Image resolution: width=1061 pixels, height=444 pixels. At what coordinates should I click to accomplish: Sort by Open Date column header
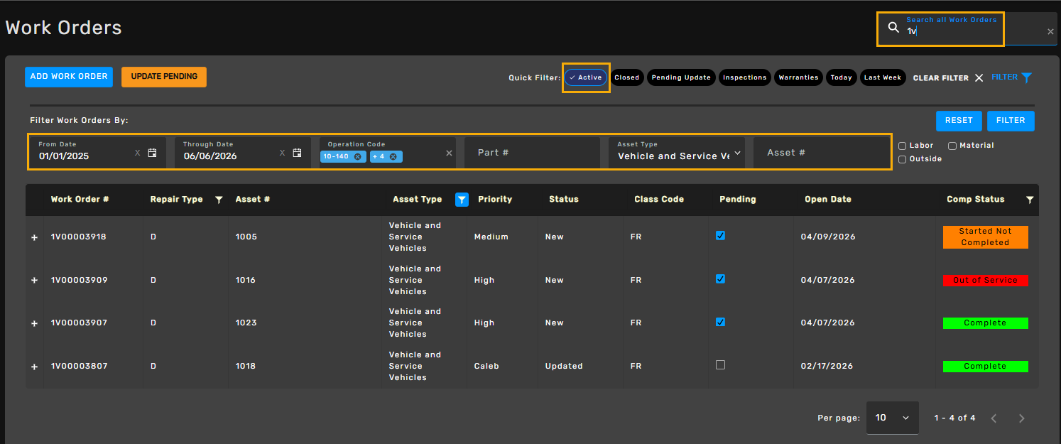pyautogui.click(x=828, y=200)
